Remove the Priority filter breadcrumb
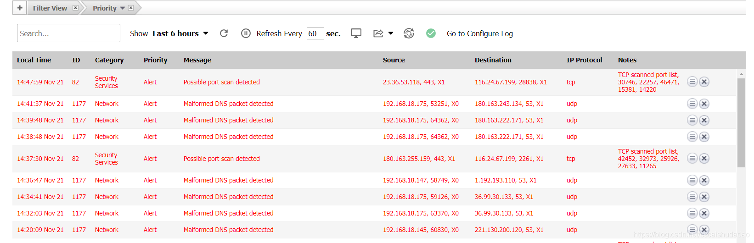Screen dimensions: 754x243 point(131,8)
